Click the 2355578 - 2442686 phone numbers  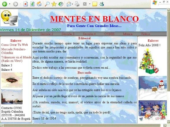click(13, 115)
